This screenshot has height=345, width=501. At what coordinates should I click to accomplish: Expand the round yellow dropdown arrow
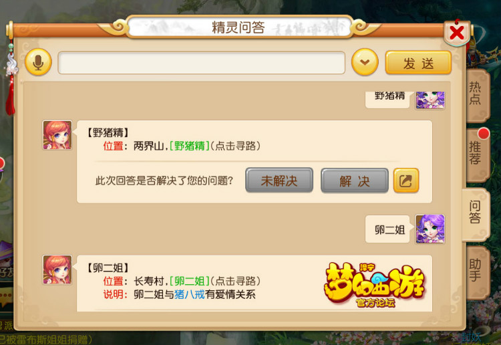365,62
